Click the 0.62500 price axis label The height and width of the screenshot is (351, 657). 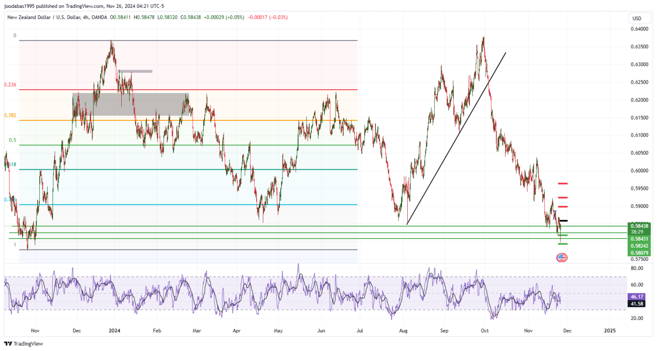tap(639, 82)
